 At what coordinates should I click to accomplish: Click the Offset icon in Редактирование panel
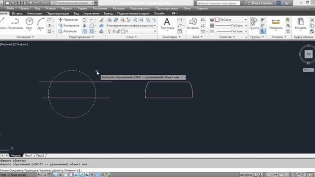101,31
